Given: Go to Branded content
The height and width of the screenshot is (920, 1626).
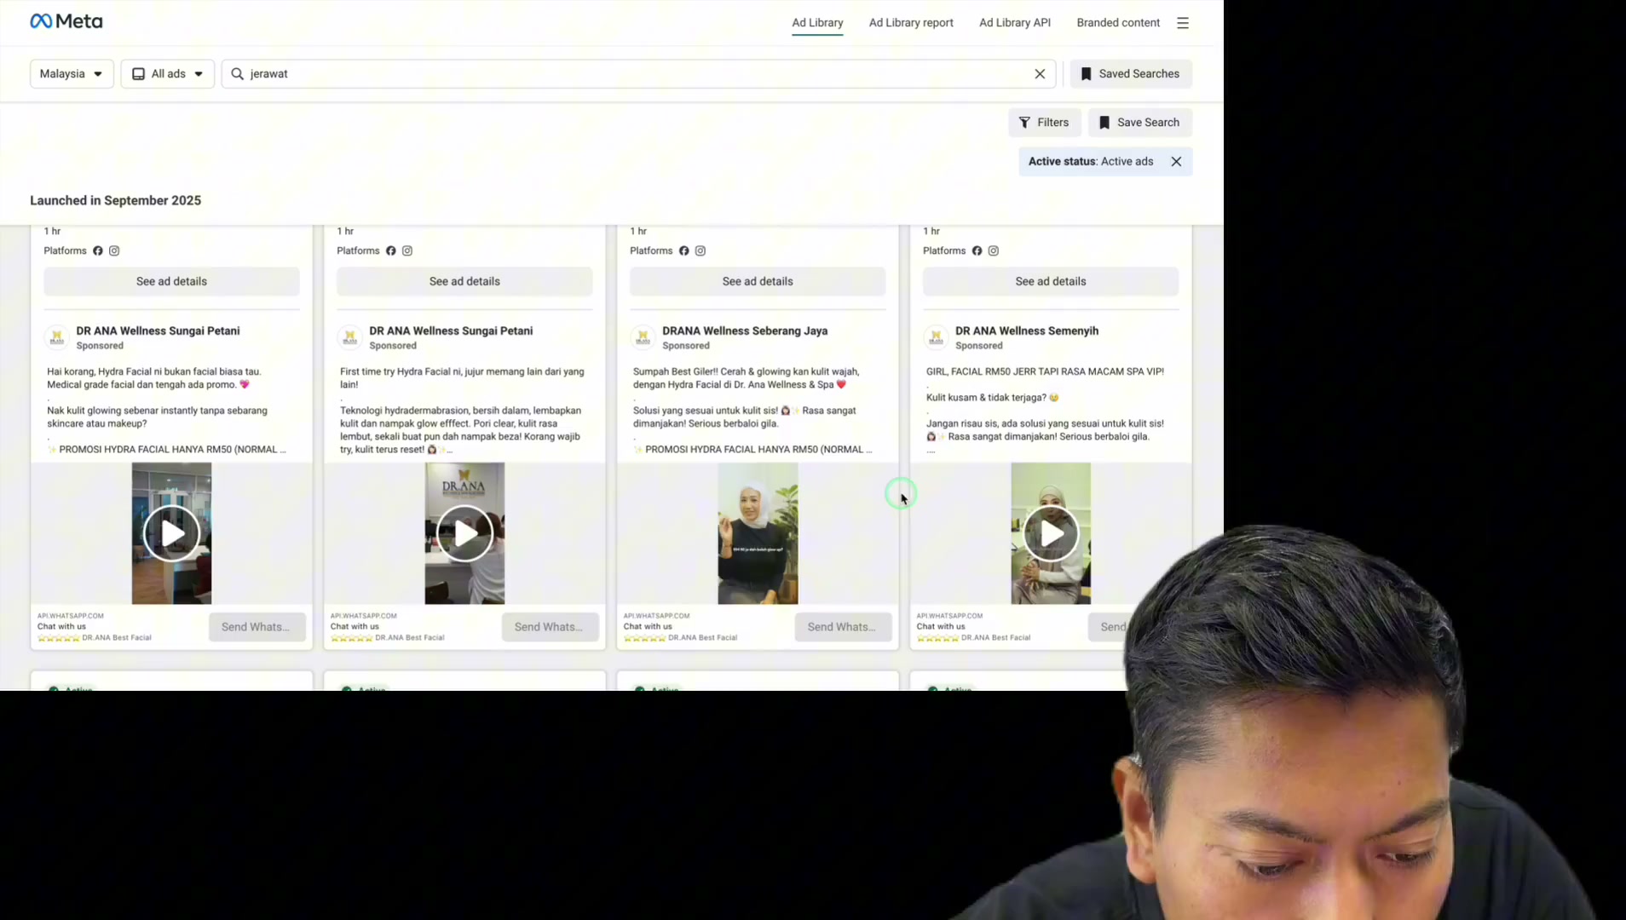Looking at the screenshot, I should 1118,23.
